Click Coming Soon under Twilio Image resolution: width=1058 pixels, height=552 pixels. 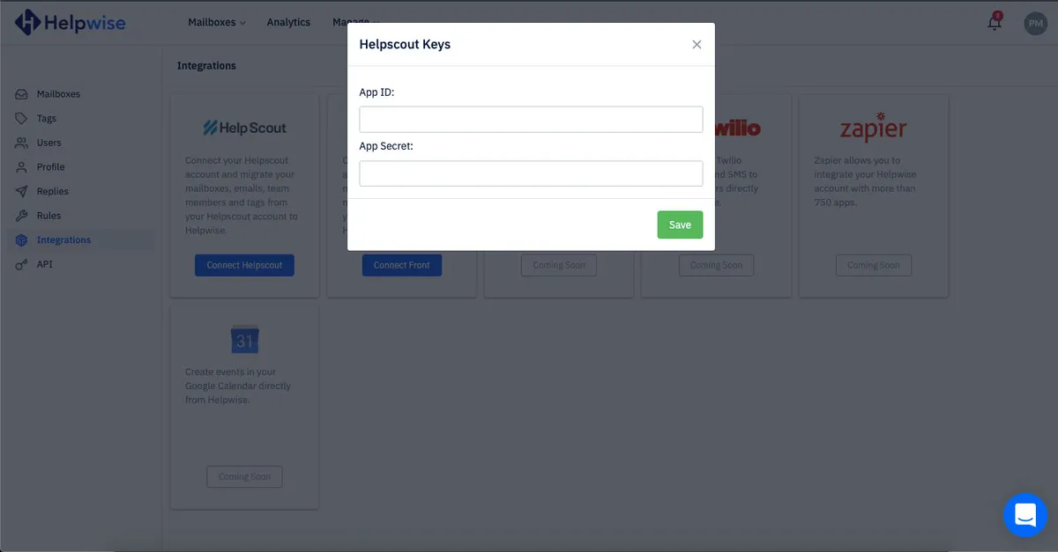click(716, 265)
